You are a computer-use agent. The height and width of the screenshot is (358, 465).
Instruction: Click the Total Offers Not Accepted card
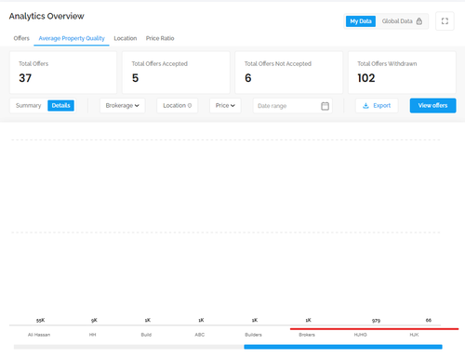coord(289,73)
